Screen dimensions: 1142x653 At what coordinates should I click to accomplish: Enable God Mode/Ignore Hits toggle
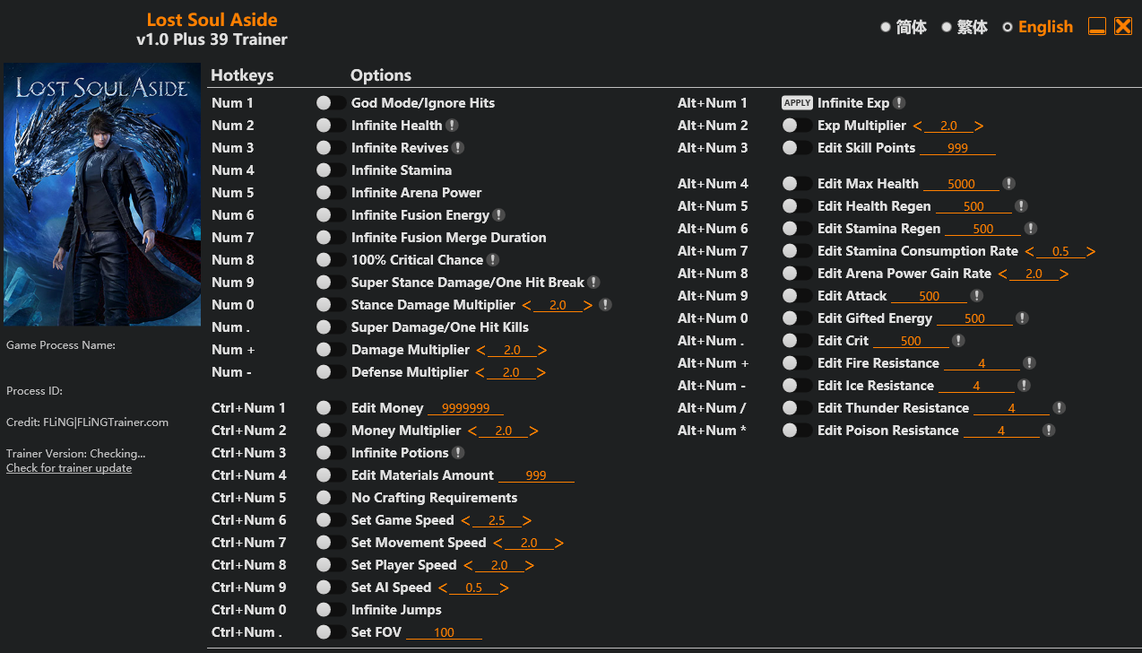[x=331, y=103]
